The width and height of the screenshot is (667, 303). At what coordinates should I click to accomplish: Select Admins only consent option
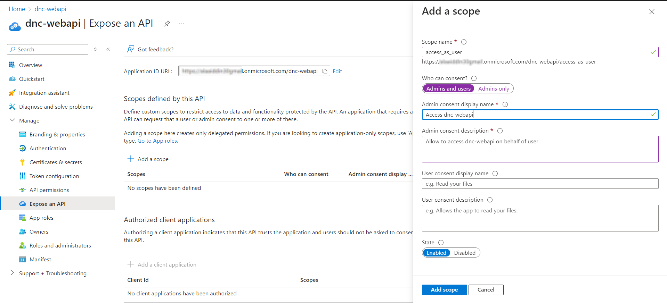coord(494,89)
